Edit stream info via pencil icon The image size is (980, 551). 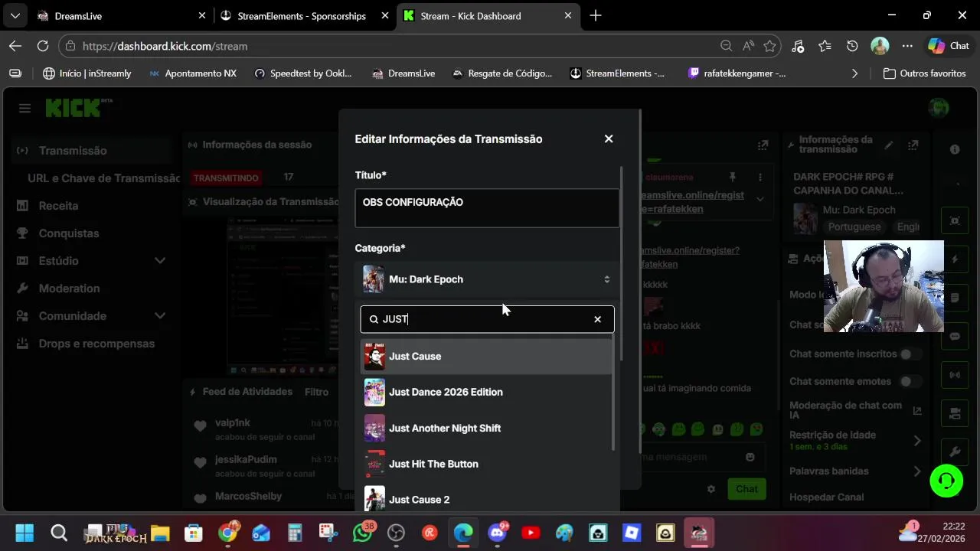click(x=888, y=145)
